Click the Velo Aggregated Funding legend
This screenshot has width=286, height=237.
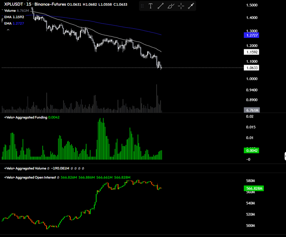[x=26, y=117]
